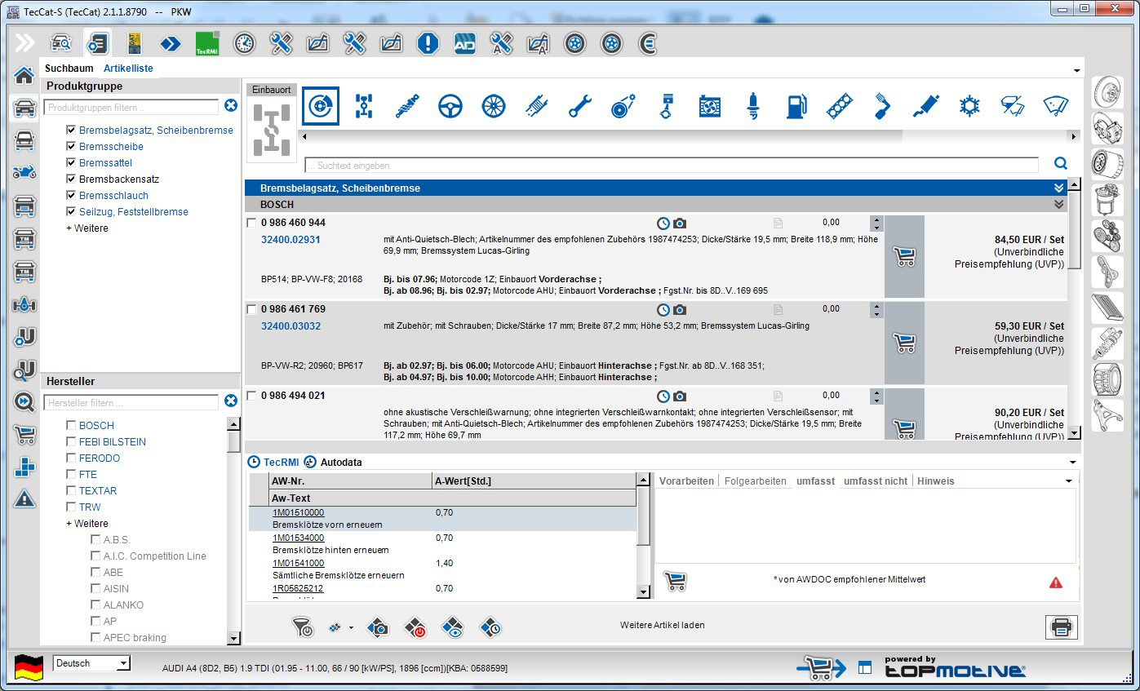Uncheck the Bremsbackensatz checkbox
This screenshot has height=691, width=1140.
71,179
